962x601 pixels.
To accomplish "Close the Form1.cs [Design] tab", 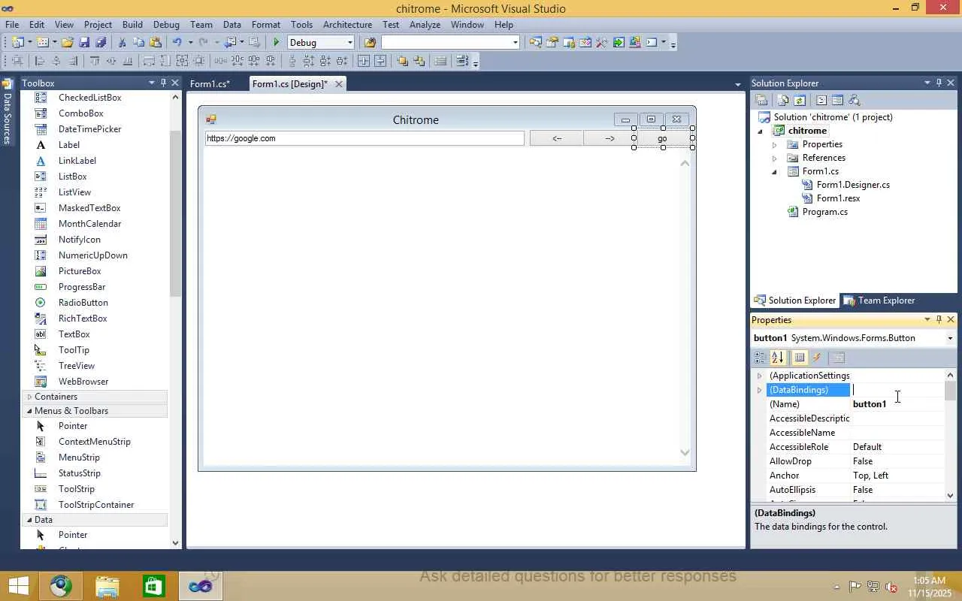I will 339,84.
